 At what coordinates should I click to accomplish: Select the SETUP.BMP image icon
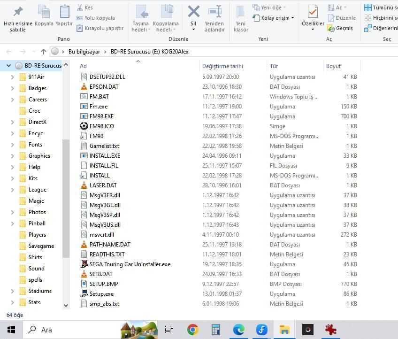84,284
